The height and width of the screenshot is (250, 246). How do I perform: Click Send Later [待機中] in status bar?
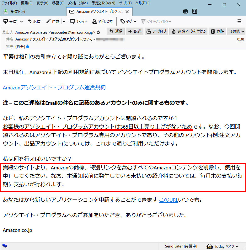click(181, 246)
